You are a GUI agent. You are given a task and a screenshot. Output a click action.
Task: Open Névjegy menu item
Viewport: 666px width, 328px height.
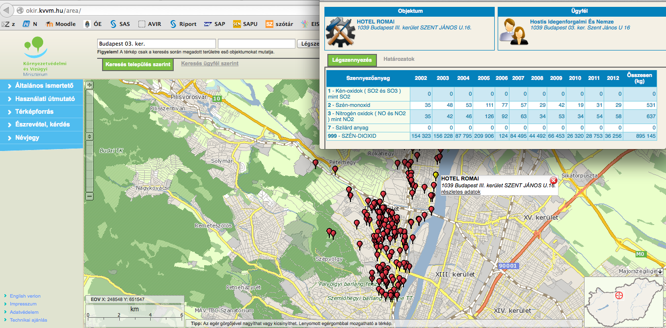point(42,138)
